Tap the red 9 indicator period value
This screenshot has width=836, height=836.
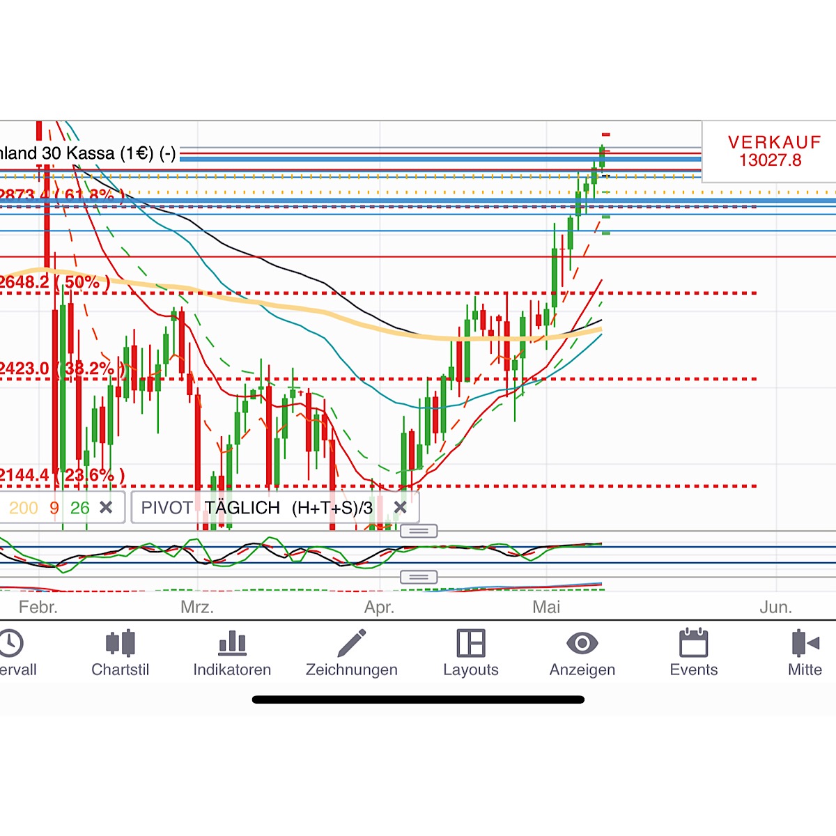click(x=53, y=508)
